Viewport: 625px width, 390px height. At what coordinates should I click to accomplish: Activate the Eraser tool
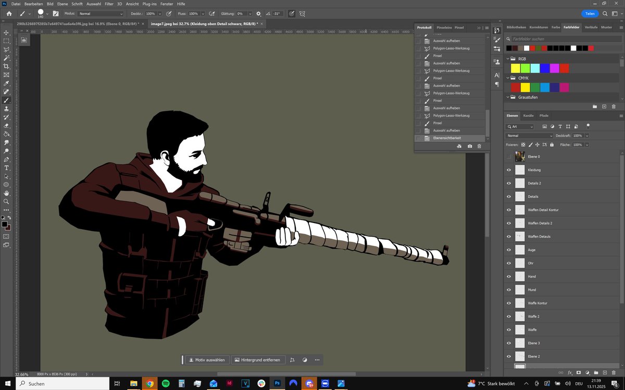(7, 125)
